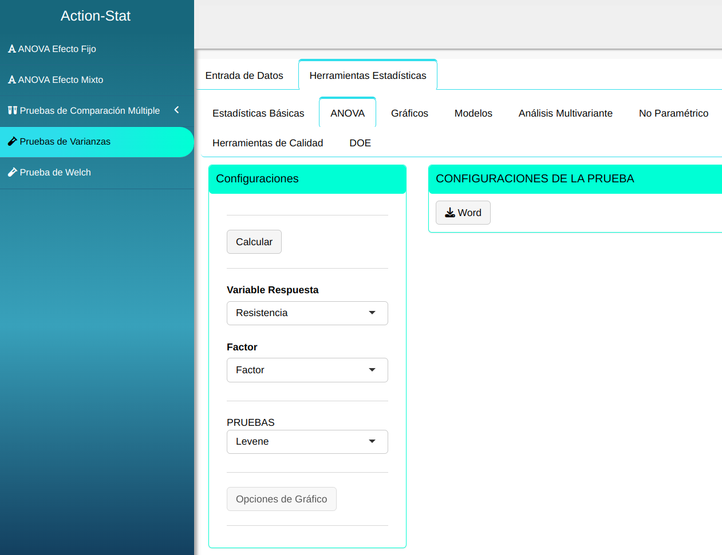Open the Estadísticas Básicas tab
The height and width of the screenshot is (555, 722).
tap(258, 113)
